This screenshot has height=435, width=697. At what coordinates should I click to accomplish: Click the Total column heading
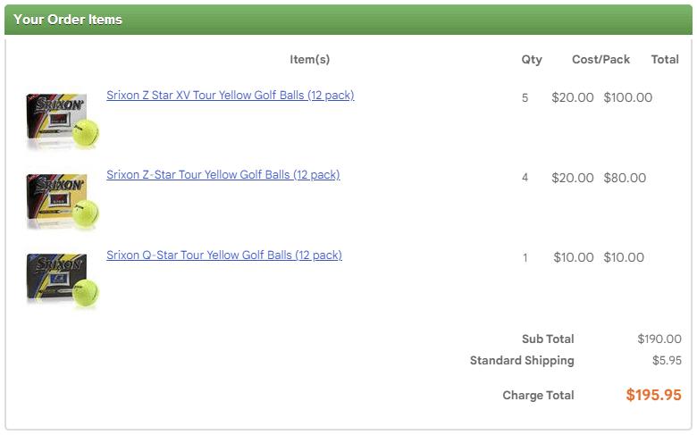665,60
